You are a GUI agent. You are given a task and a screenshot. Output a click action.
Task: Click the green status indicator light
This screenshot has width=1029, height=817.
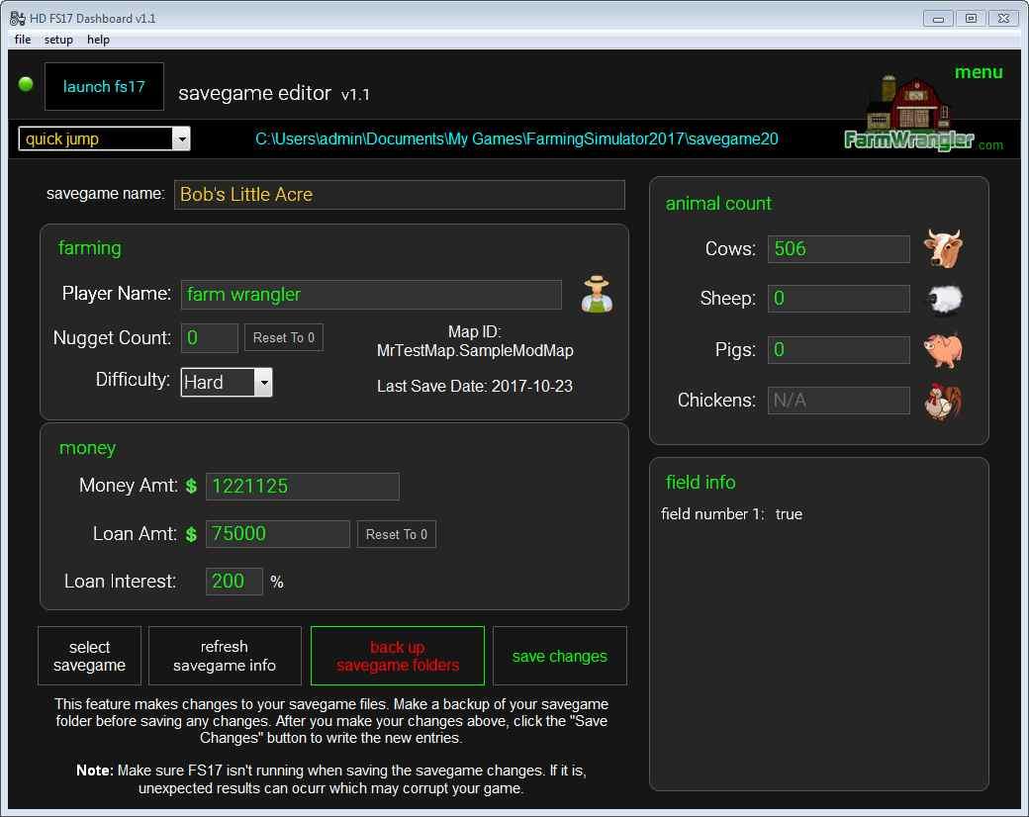[26, 84]
